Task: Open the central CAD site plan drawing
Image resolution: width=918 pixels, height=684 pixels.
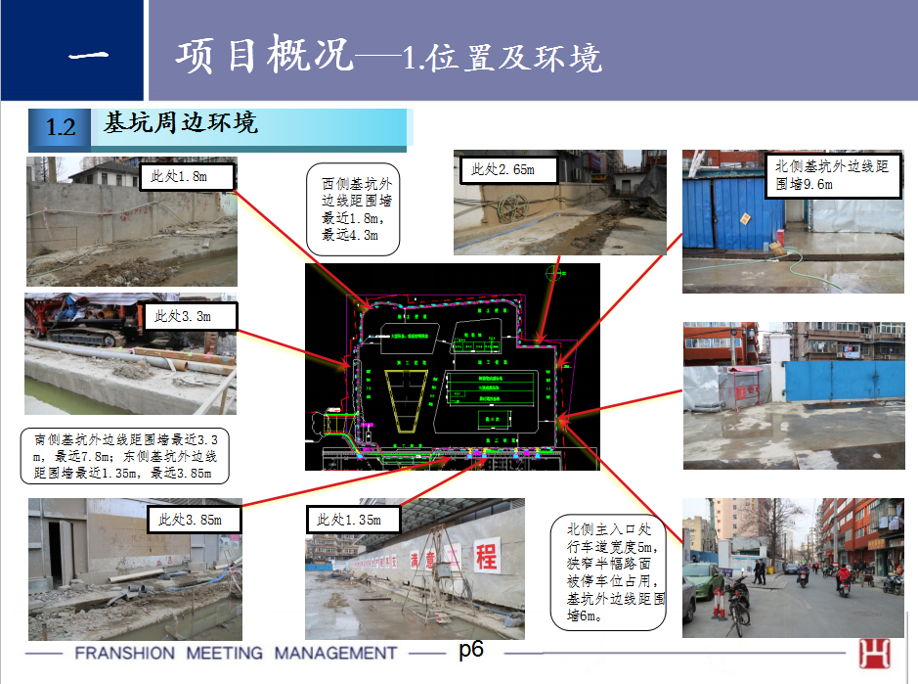Action: click(x=450, y=366)
